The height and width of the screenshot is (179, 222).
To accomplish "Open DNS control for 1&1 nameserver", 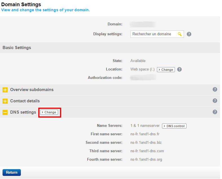I will pos(174,126).
